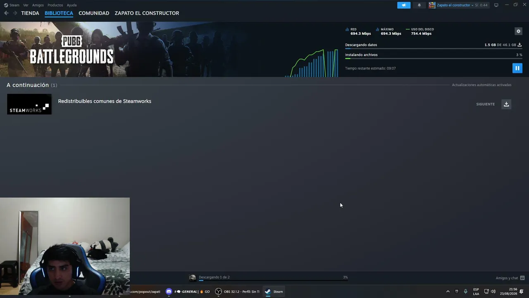This screenshot has height=298, width=529.
Task: Restore down the Steam window
Action: pos(515,5)
